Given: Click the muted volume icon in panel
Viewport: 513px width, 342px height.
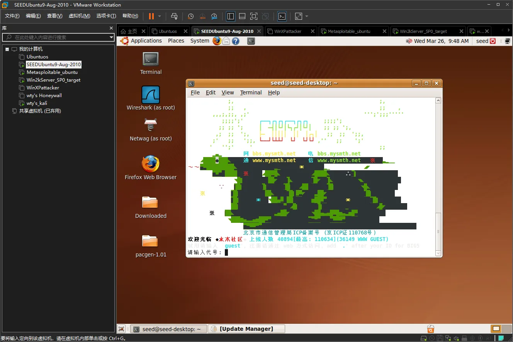Looking at the screenshot, I should tap(409, 41).
